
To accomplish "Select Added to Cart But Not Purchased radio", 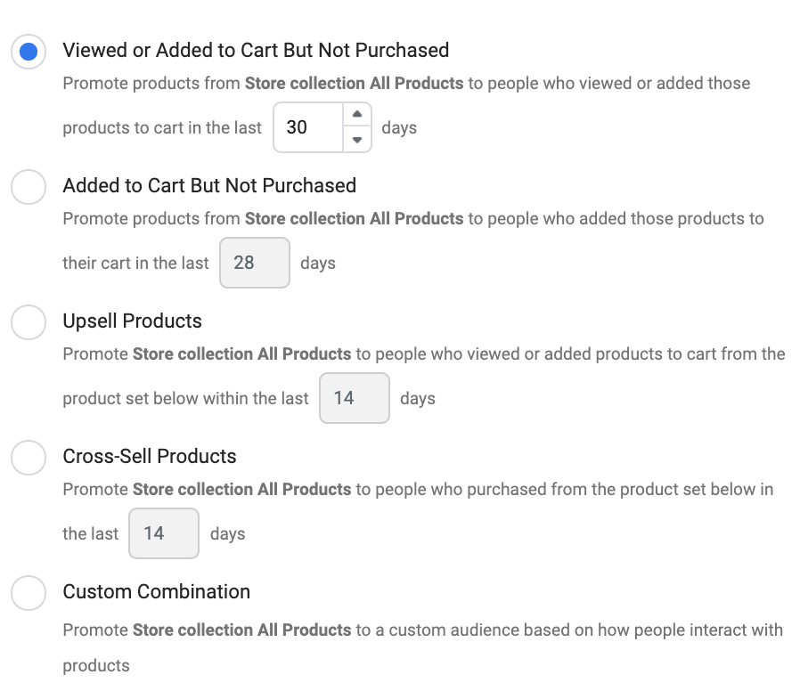I will point(29,187).
